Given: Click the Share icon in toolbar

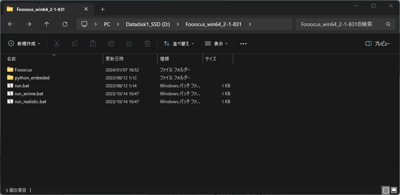Looking at the screenshot, I should click(129, 43).
